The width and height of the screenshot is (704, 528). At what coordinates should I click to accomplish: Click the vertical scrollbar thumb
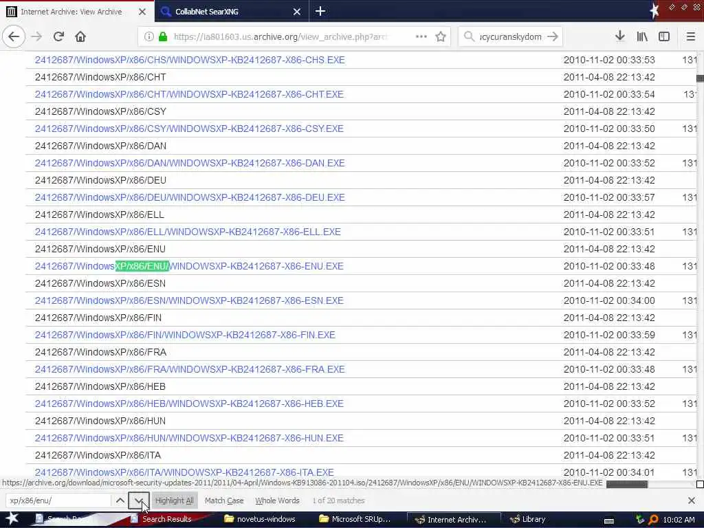[700, 78]
